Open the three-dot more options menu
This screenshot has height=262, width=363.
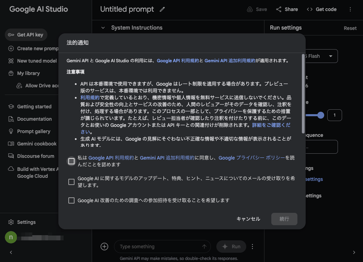(350, 9)
